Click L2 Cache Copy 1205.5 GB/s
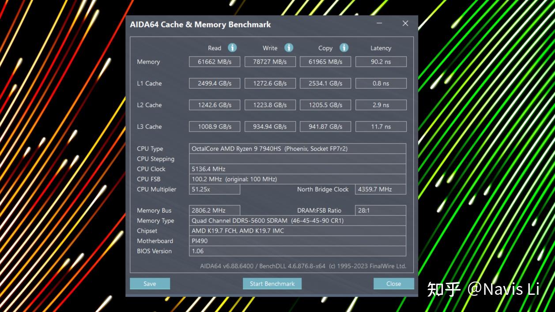555x312 pixels. [325, 105]
